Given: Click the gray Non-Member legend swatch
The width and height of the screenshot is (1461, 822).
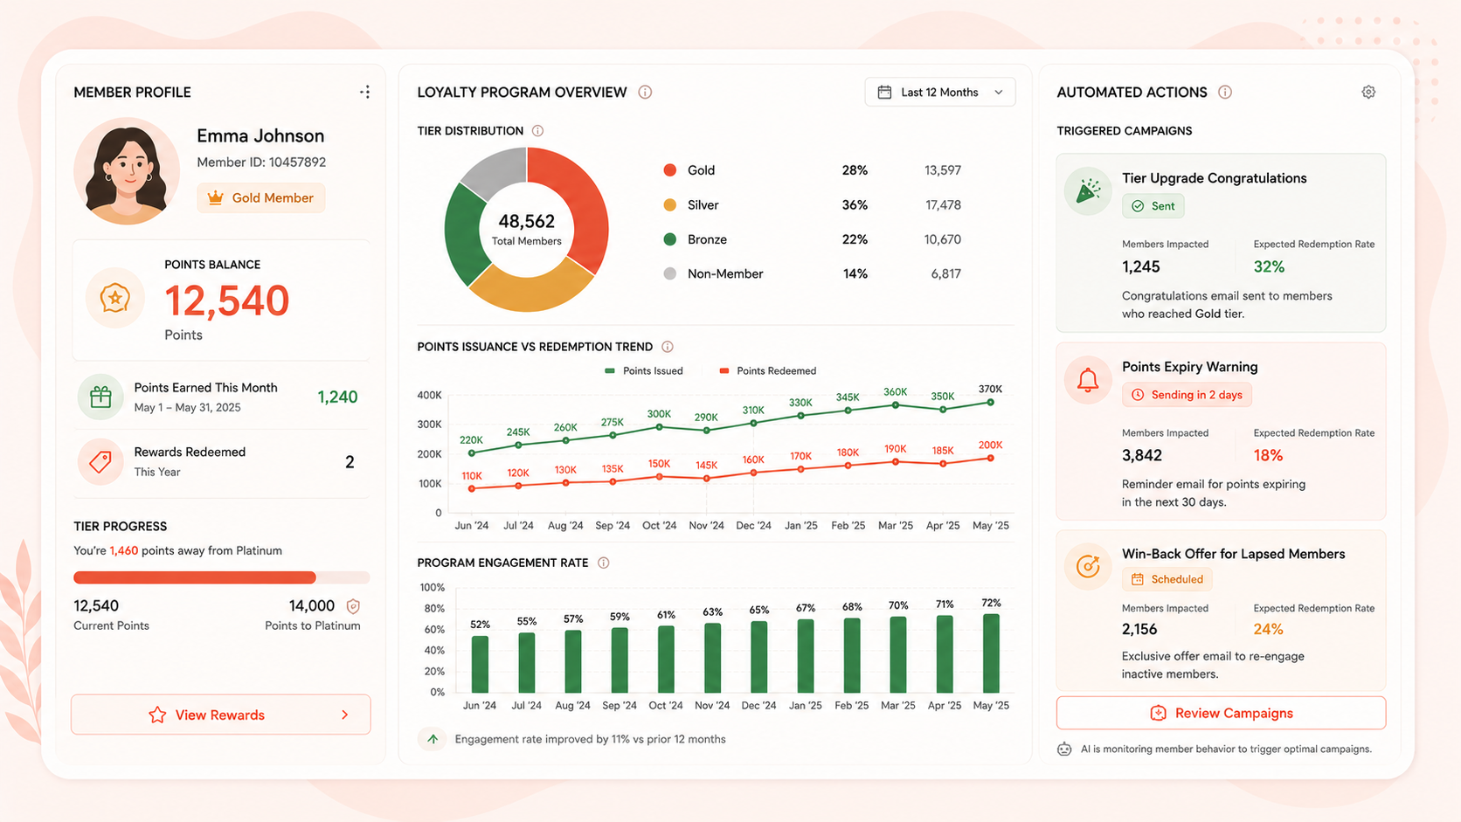Looking at the screenshot, I should pyautogui.click(x=670, y=273).
